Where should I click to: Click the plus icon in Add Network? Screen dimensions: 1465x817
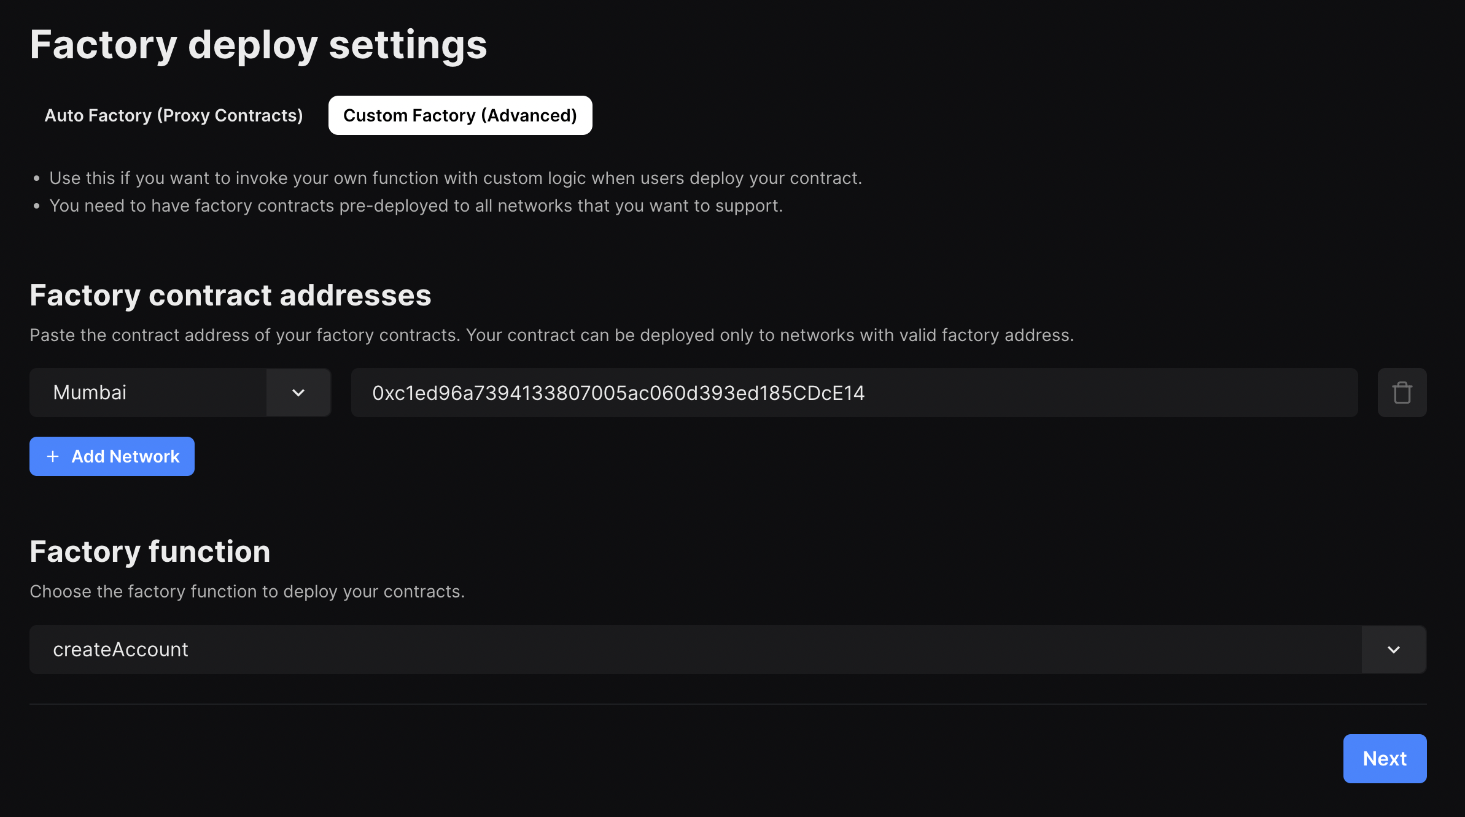[x=53, y=456]
